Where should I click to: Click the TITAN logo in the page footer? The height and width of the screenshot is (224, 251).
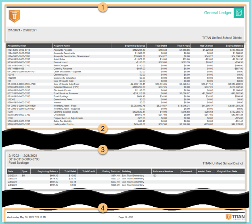point(235,217)
